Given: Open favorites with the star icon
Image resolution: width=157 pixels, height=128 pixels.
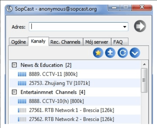Looking at the screenshot, I should point(98,53).
